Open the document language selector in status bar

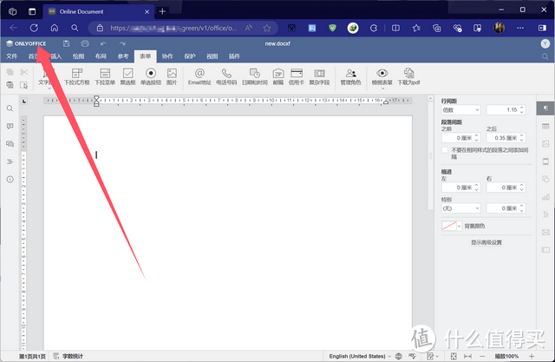(x=360, y=356)
